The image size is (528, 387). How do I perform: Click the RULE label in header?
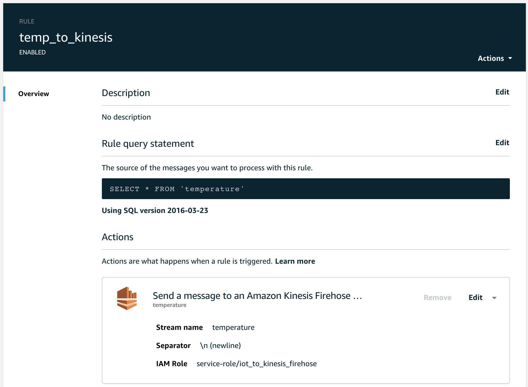pyautogui.click(x=27, y=21)
